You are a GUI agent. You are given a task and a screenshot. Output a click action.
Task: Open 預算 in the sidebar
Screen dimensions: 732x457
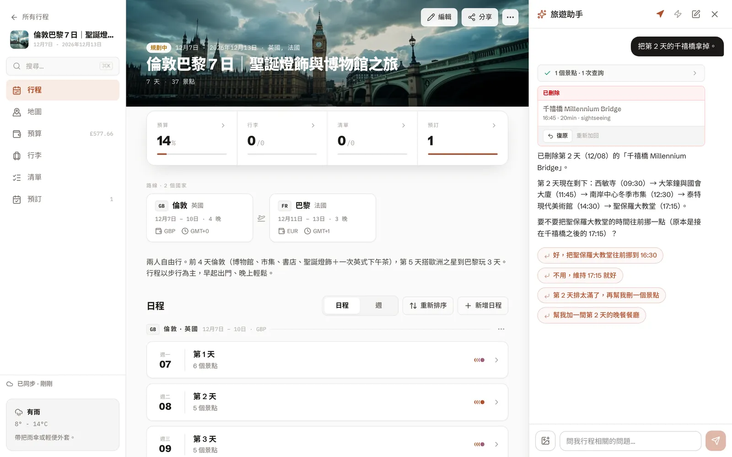63,134
